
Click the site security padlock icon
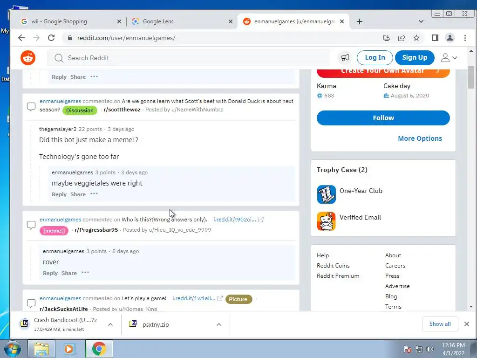pyautogui.click(x=70, y=38)
